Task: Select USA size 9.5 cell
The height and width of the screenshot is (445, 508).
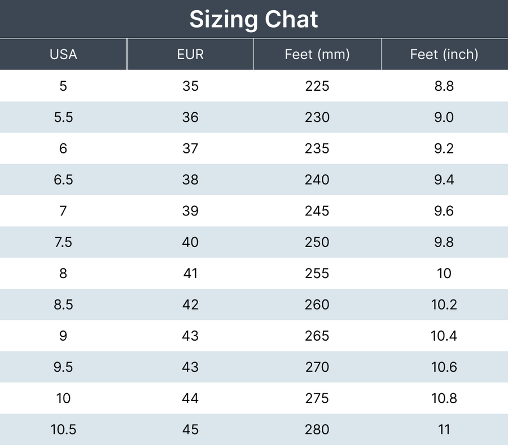Action: click(63, 367)
